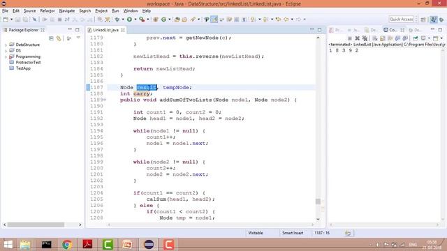Image resolution: width=447 pixels, height=251 pixels.
Task: Click the Last Edit Location icon
Action: click(278, 20)
